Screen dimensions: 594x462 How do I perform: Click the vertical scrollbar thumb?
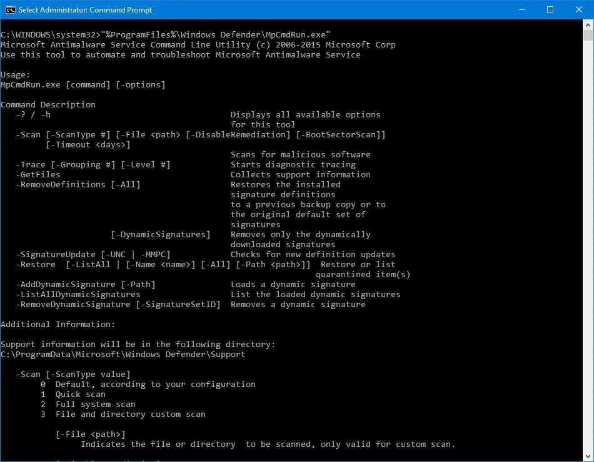(x=588, y=35)
